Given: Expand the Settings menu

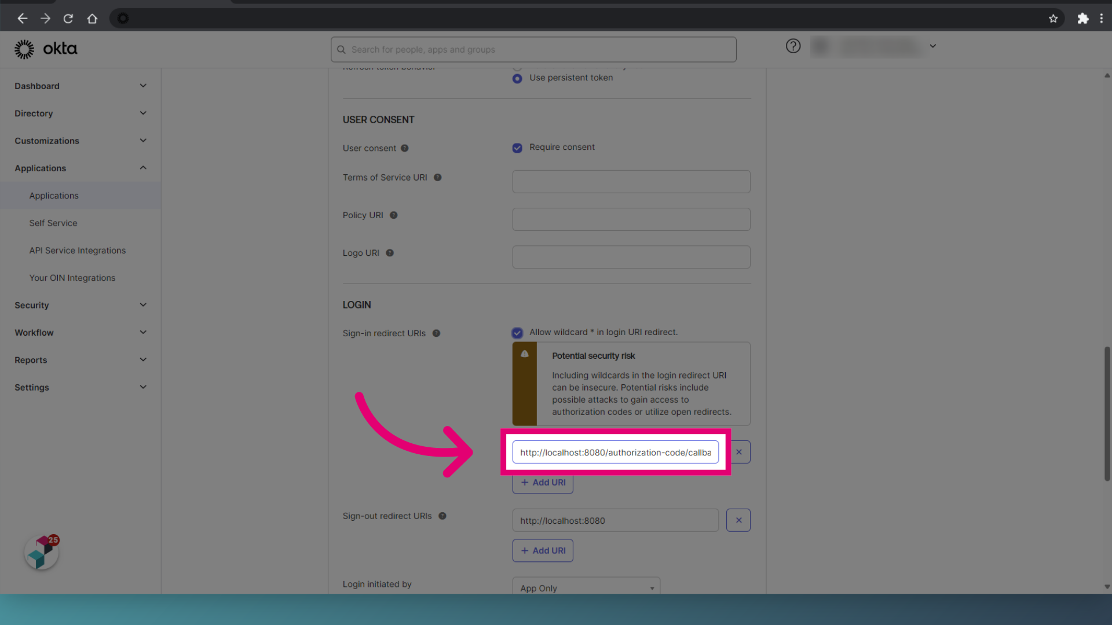Looking at the screenshot, I should [x=81, y=387].
